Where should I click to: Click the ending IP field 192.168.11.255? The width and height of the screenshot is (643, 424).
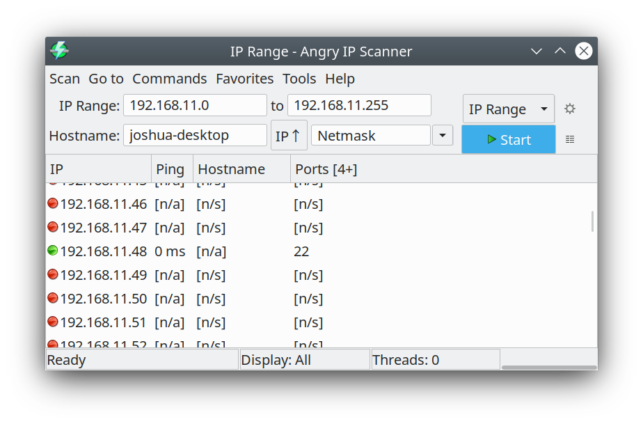click(x=359, y=106)
